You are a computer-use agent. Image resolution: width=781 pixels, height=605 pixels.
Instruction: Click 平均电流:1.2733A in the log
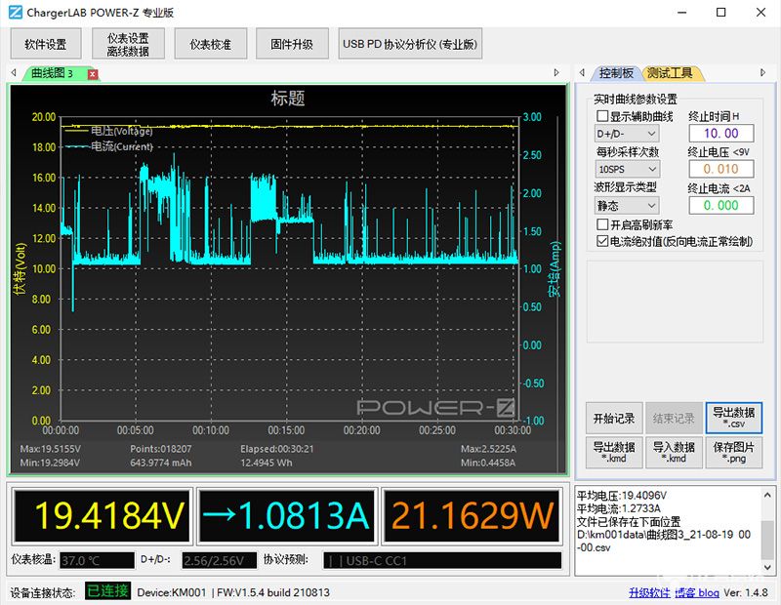[x=619, y=508]
